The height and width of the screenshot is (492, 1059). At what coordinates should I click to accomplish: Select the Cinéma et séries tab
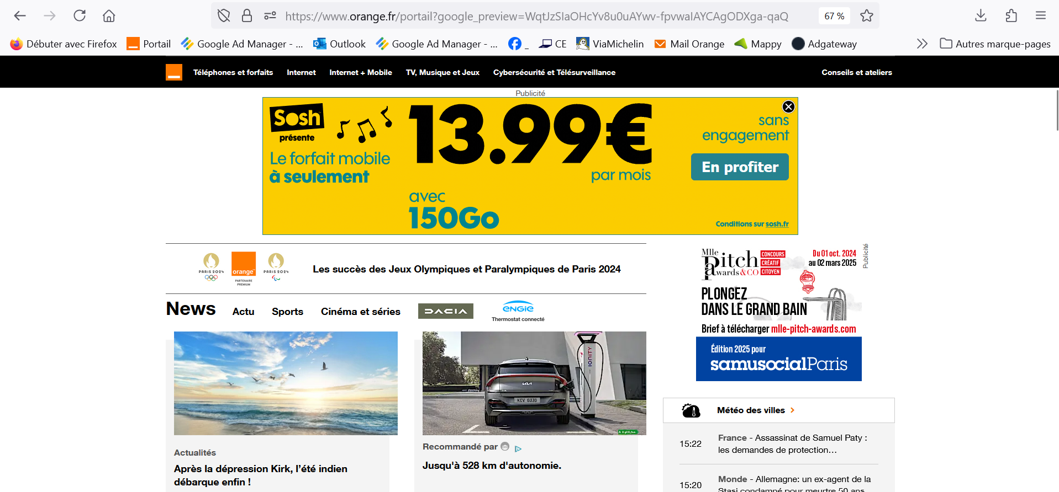(361, 312)
